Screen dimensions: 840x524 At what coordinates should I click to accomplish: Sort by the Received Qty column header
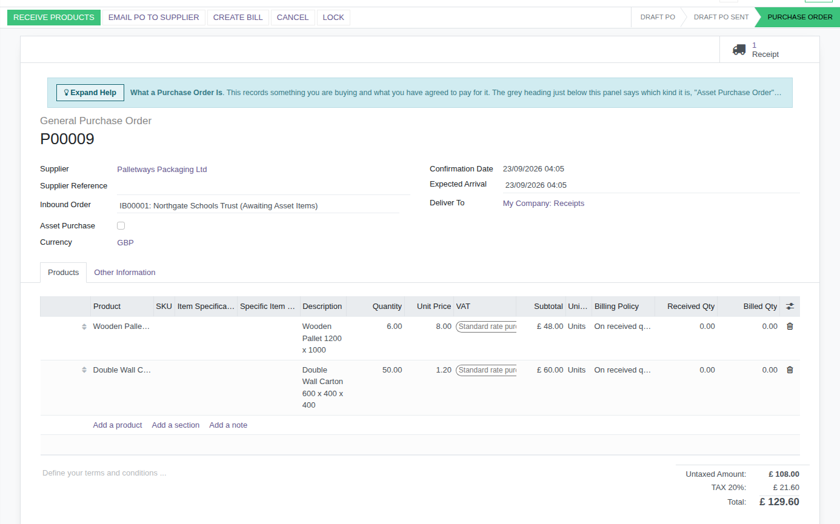pyautogui.click(x=685, y=307)
